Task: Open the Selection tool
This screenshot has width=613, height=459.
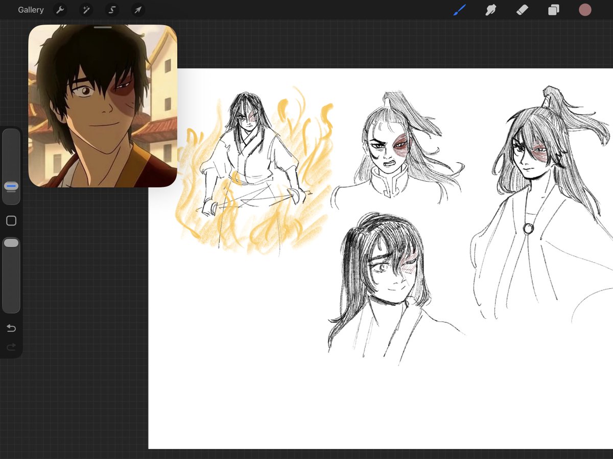Action: tap(112, 10)
